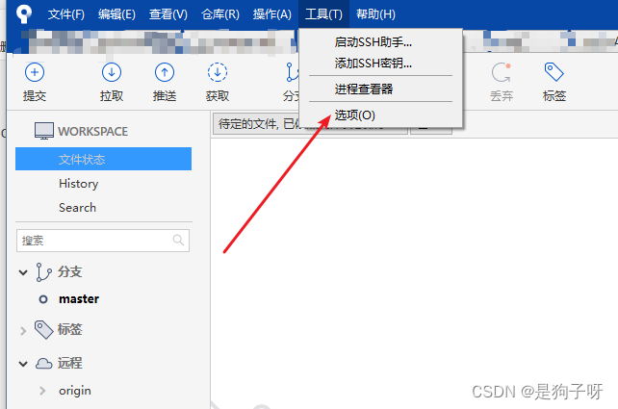Collapse the 分支 section chevron
The image size is (618, 409).
pyautogui.click(x=23, y=272)
